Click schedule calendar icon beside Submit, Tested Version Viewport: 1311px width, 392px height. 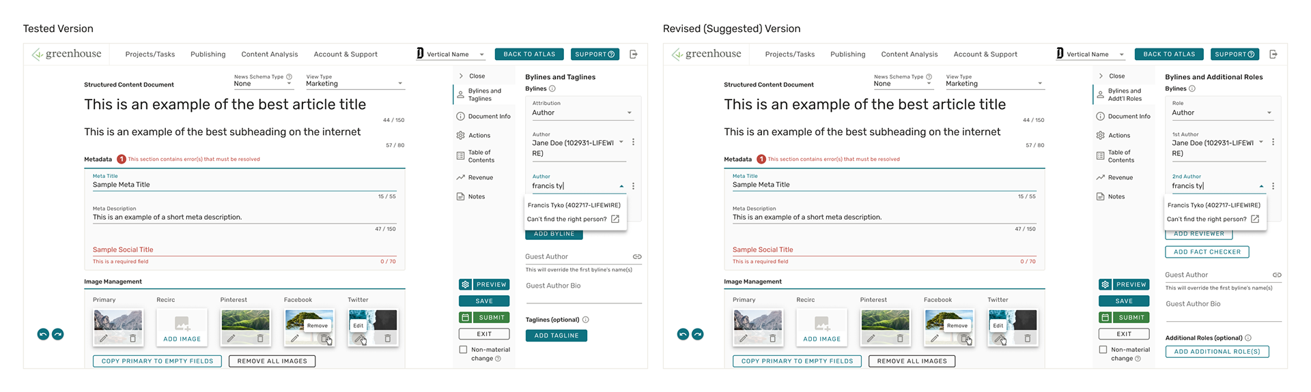tap(465, 317)
